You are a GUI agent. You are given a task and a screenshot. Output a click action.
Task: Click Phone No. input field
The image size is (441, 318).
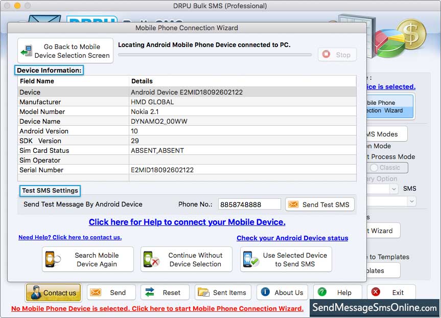[249, 205]
